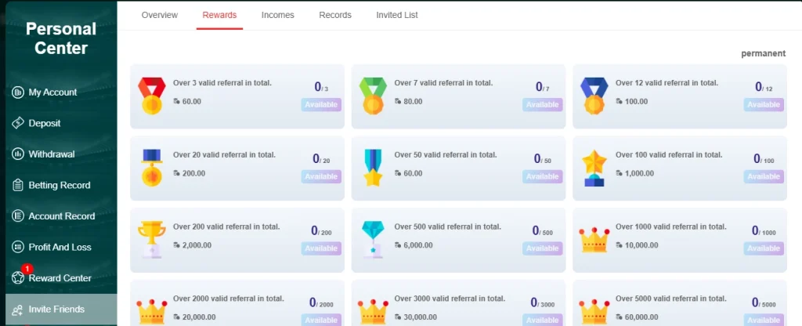Click the green medal icon for 7 referrals
The image size is (802, 326).
pyautogui.click(x=373, y=96)
